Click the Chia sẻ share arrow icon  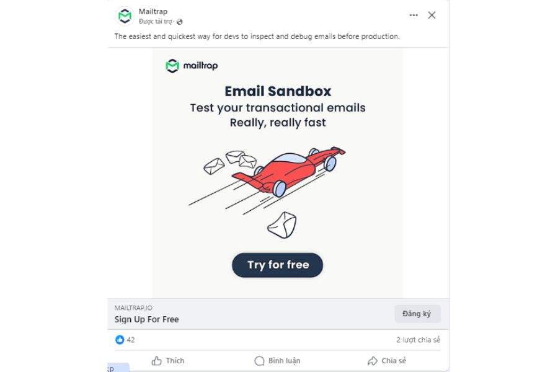373,360
